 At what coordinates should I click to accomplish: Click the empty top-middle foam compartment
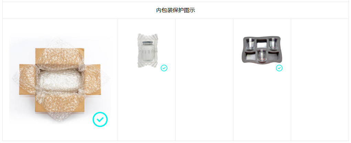tap(262, 43)
